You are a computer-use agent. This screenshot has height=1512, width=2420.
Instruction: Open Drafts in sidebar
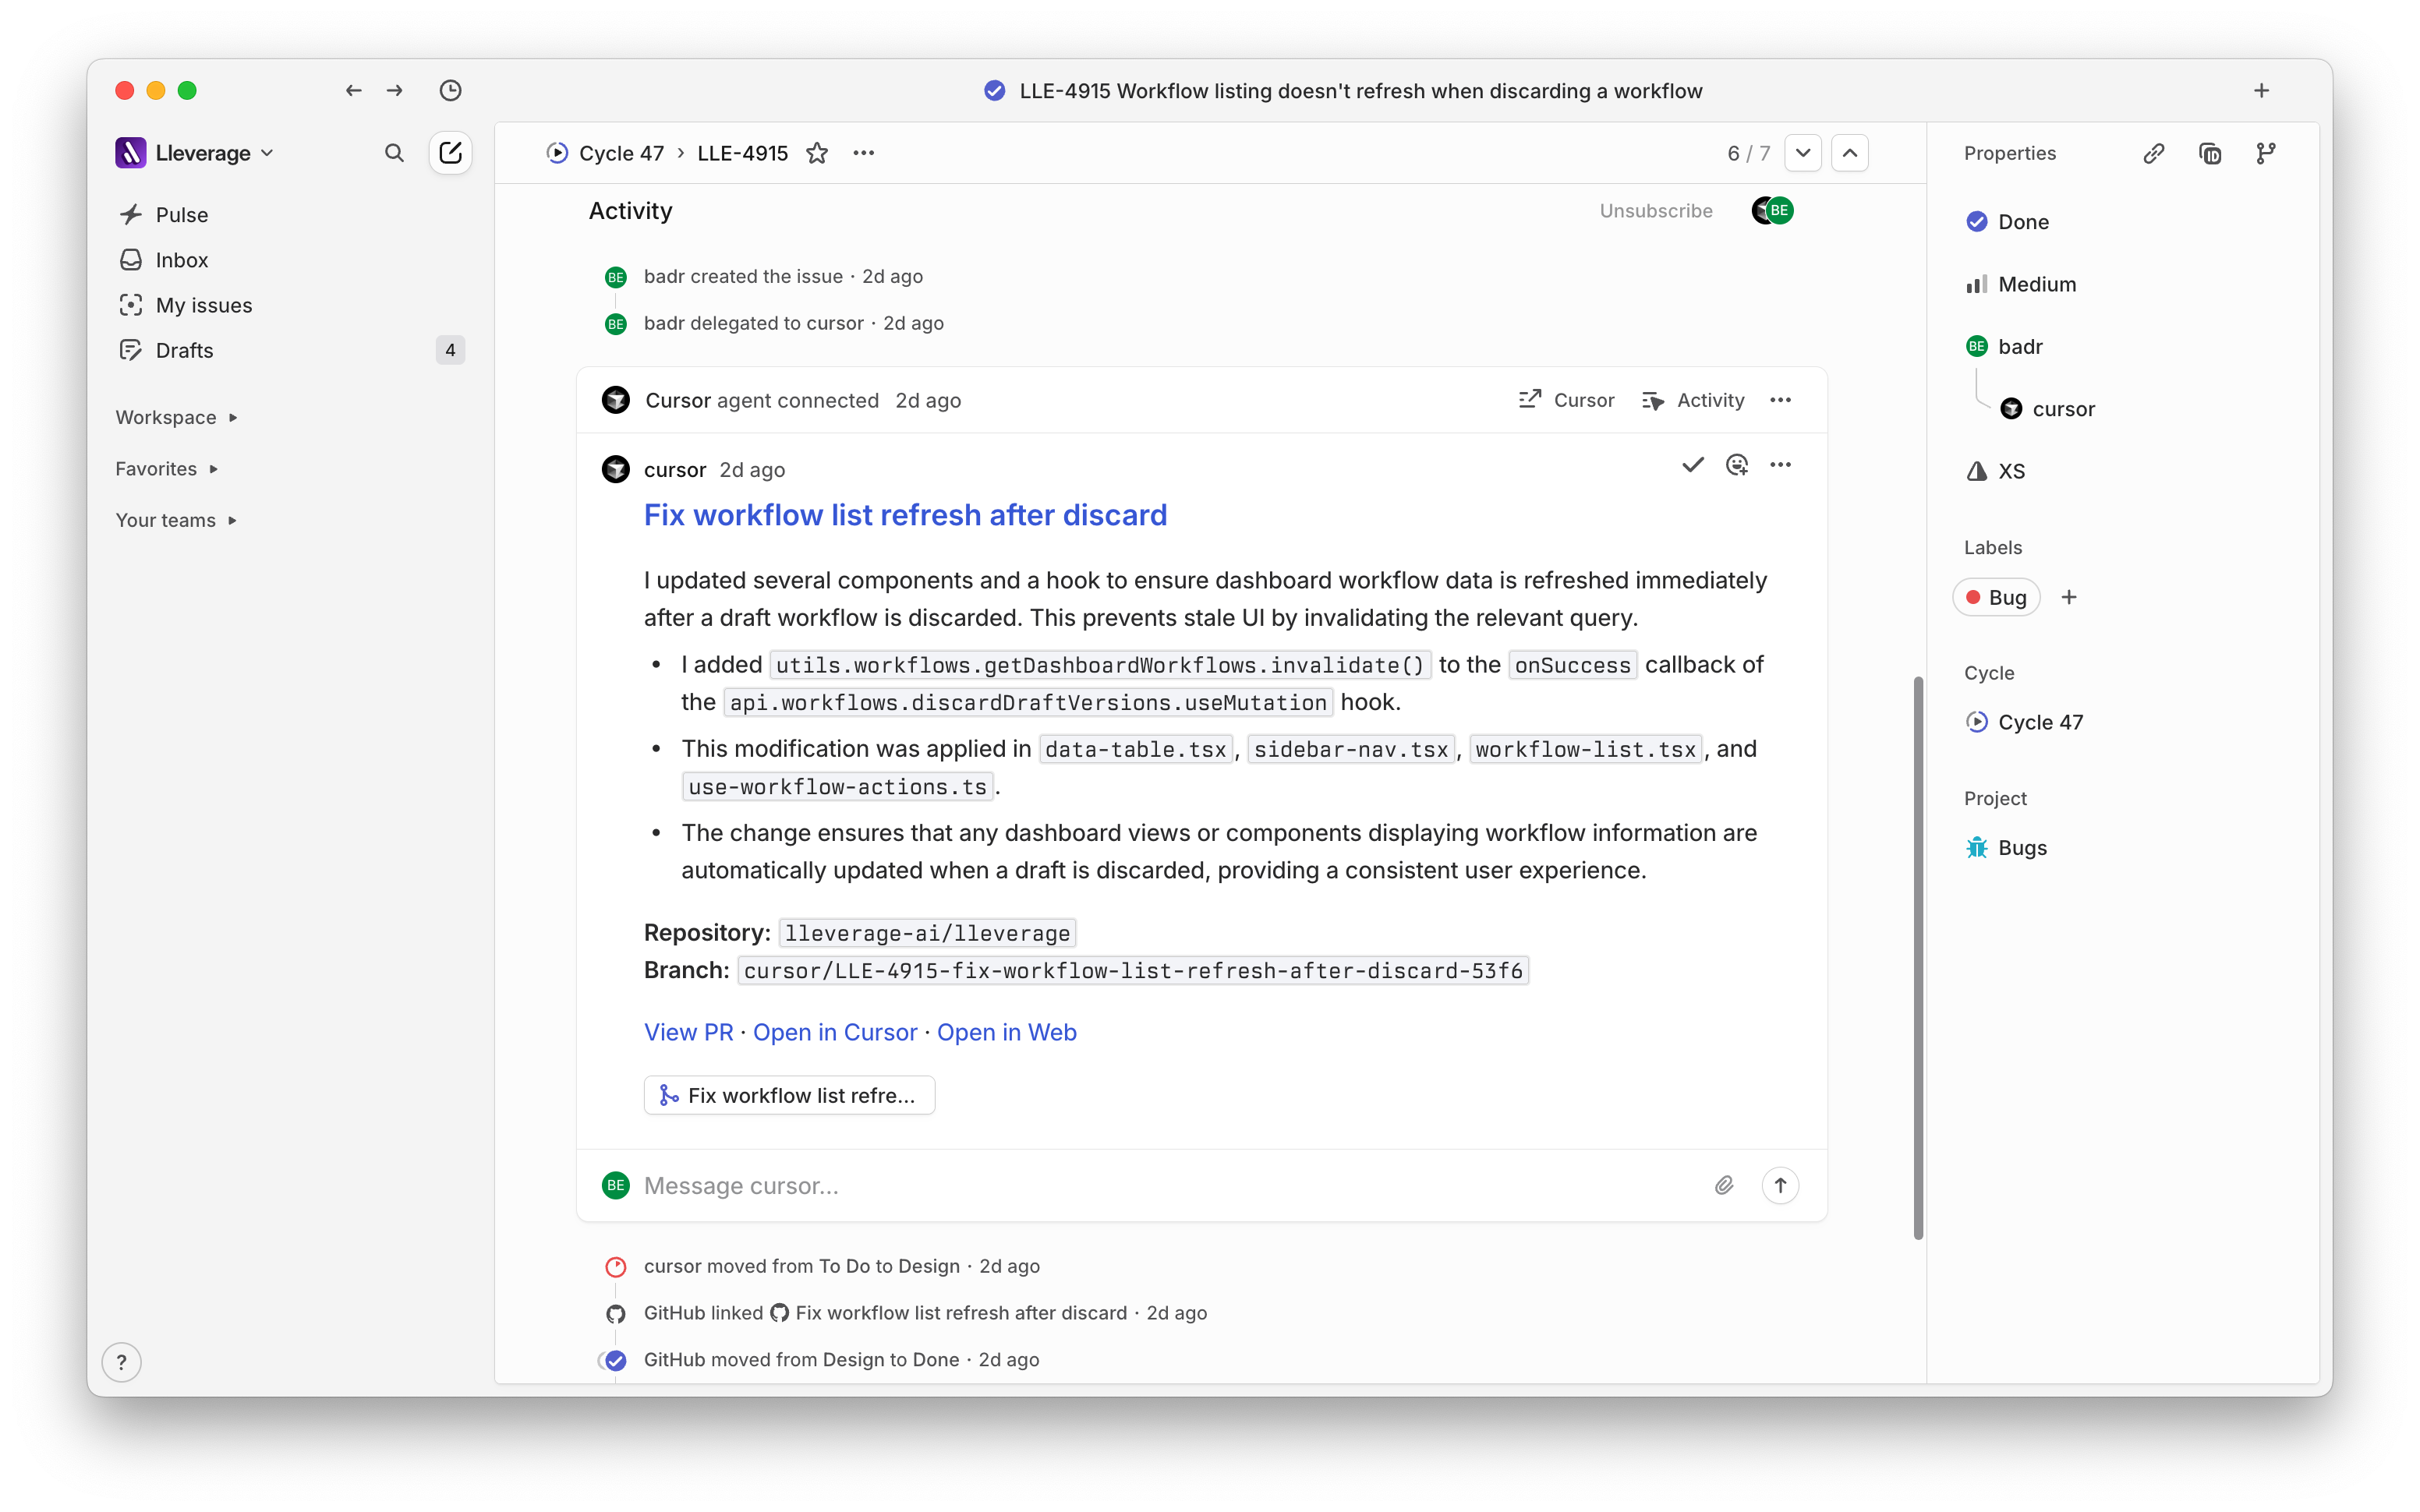(290, 350)
